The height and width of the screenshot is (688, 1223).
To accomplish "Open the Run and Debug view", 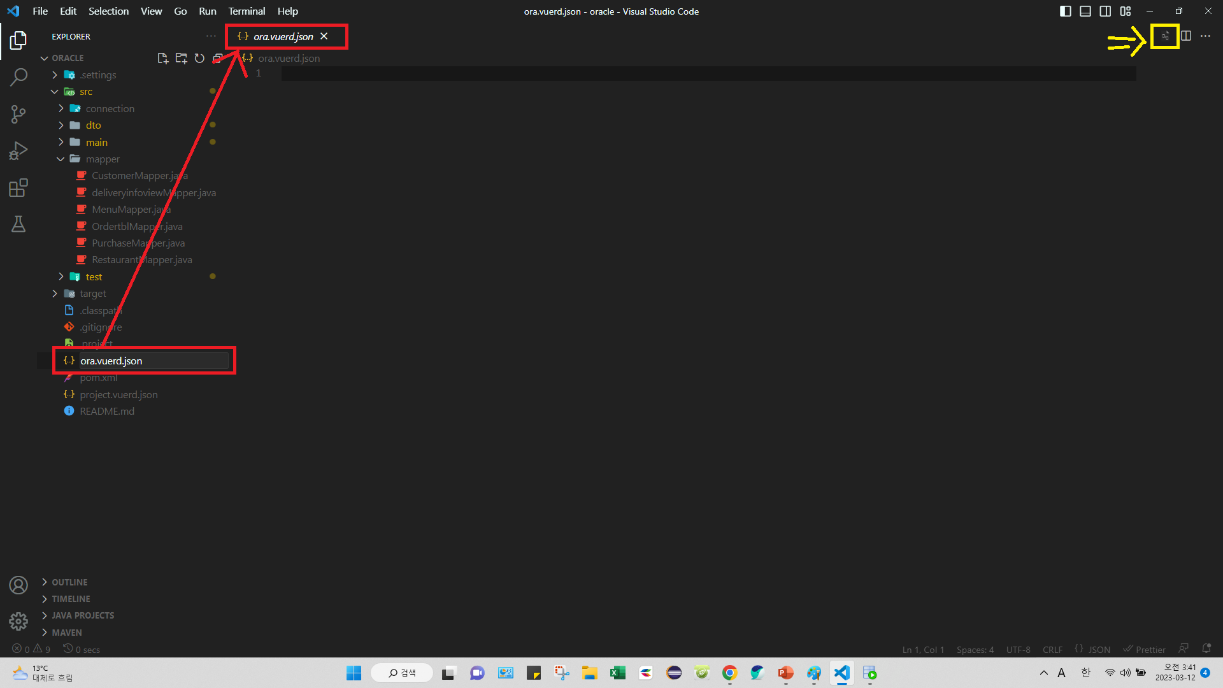I will point(18,151).
